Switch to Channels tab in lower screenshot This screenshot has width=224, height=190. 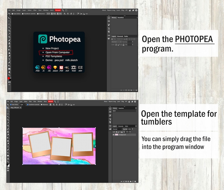point(121,126)
